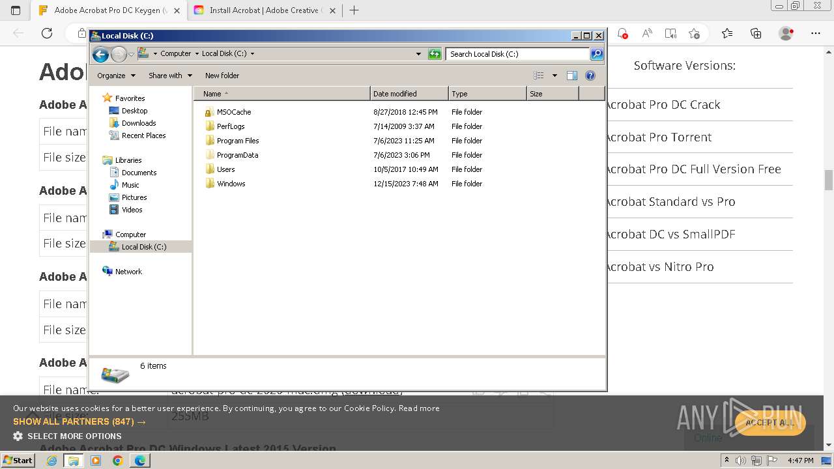Click the browser Tab actions menu icon

click(16, 10)
